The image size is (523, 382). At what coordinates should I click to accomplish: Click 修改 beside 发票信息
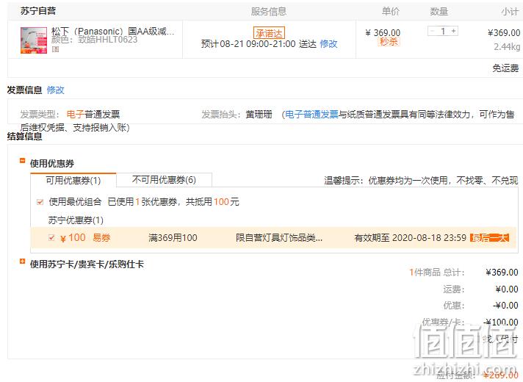(55, 90)
